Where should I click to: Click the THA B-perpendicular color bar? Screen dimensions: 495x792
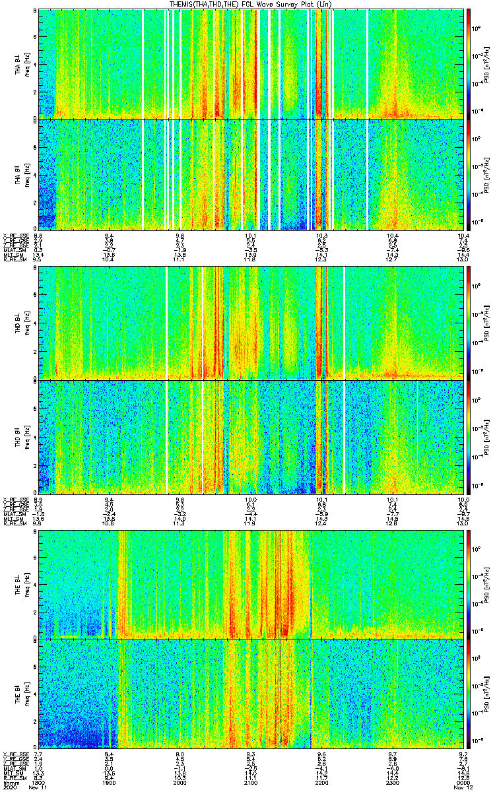pyautogui.click(x=469, y=64)
